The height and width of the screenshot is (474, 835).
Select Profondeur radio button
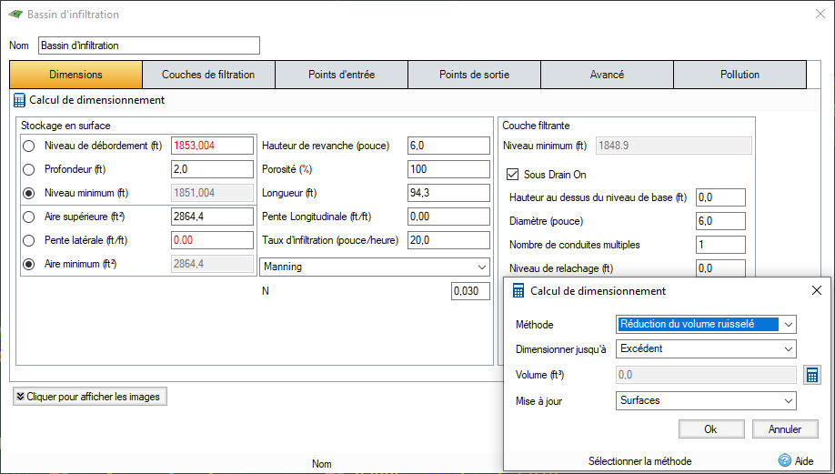coord(29,169)
